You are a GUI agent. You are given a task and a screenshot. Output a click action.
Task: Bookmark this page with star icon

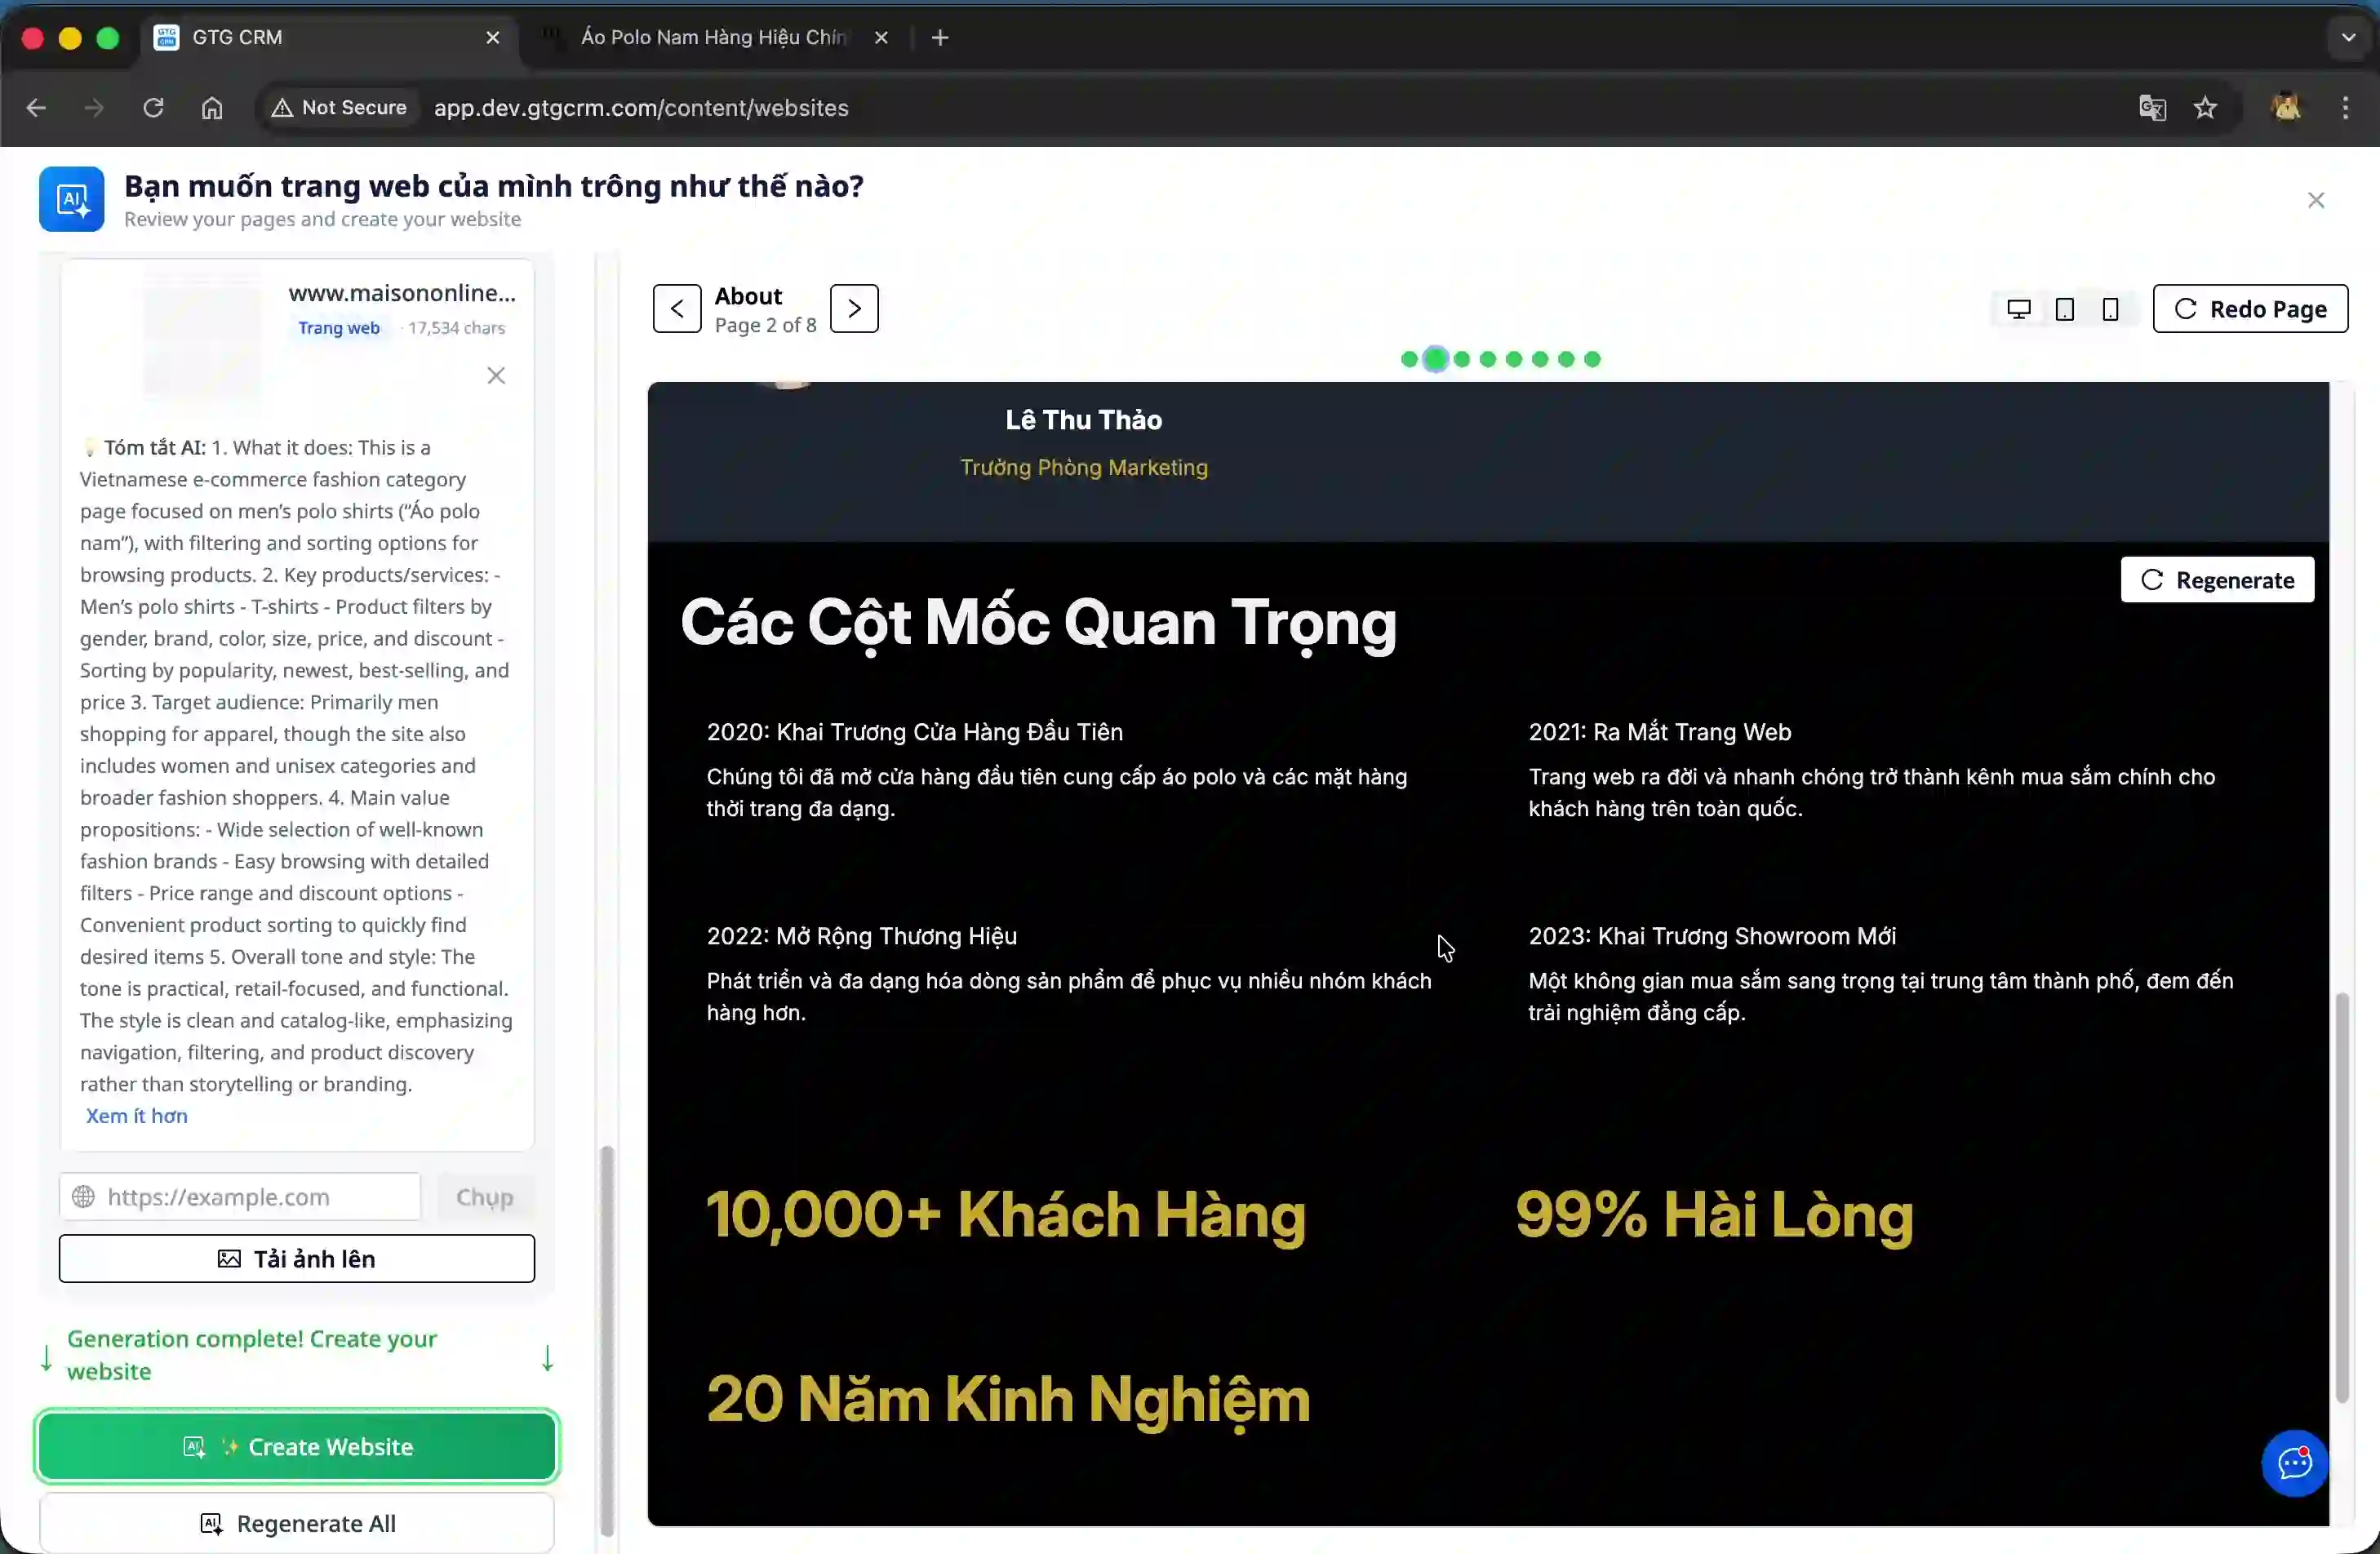(x=2205, y=108)
